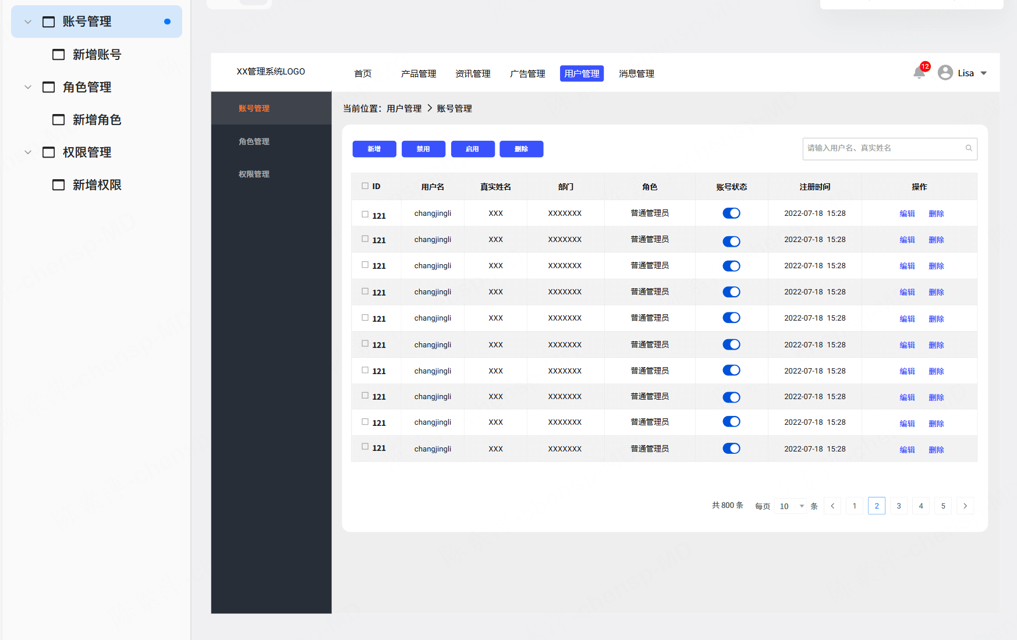Jump to page 3 in pagination
This screenshot has height=640, width=1017.
[899, 506]
